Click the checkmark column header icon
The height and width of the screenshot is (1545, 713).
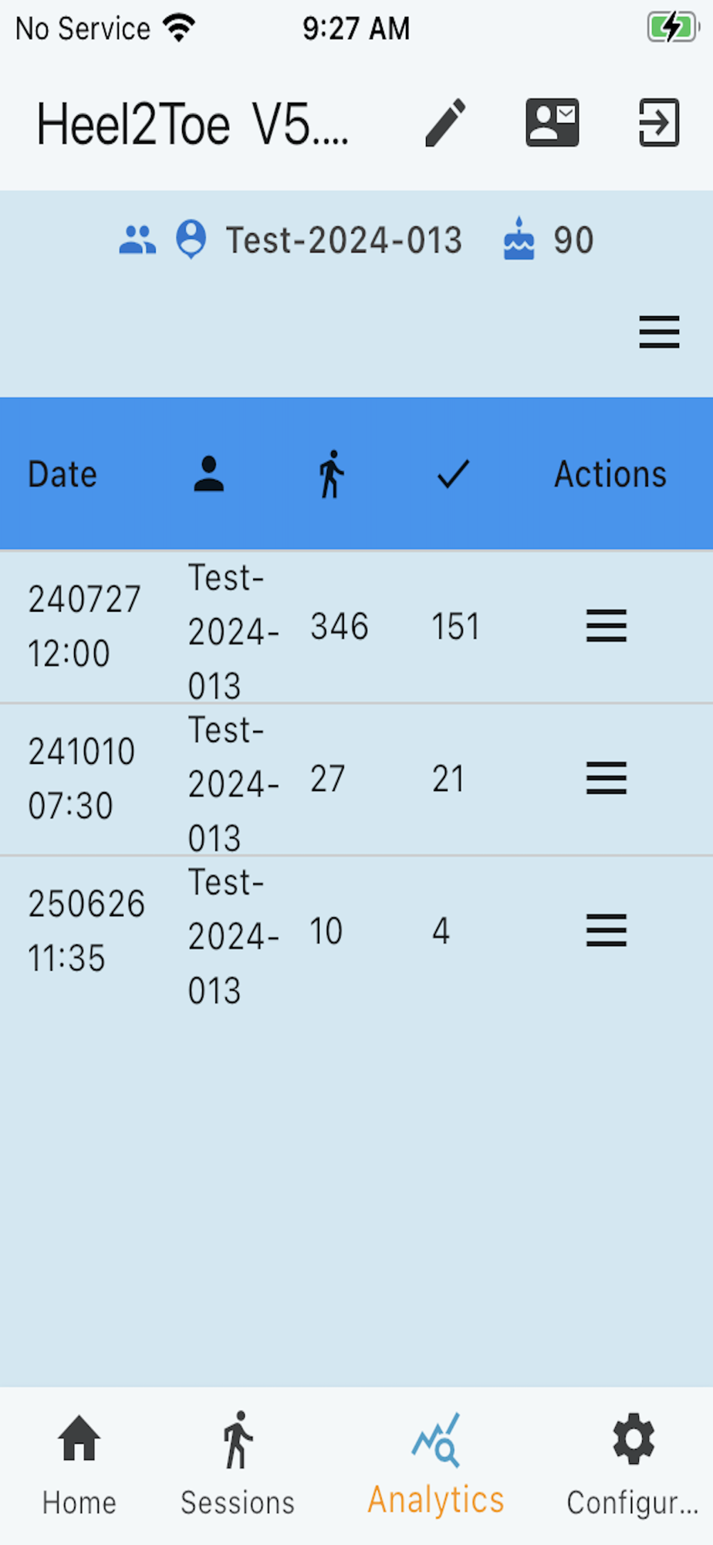coord(453,474)
